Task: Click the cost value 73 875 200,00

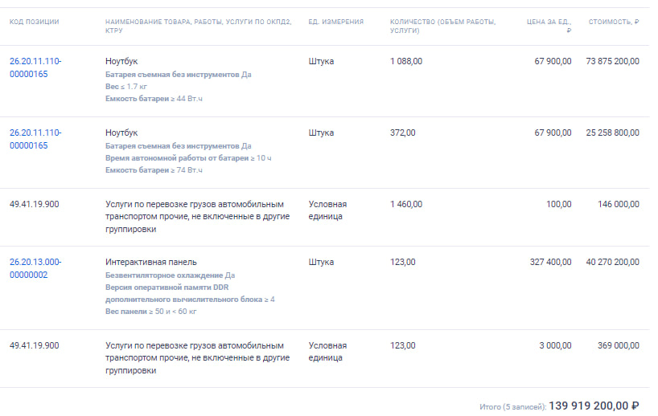Action: coord(613,61)
